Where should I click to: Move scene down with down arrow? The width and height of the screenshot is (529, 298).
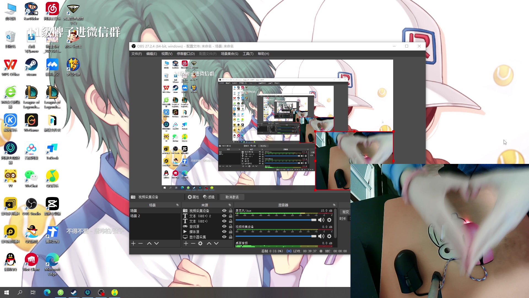(x=156, y=243)
